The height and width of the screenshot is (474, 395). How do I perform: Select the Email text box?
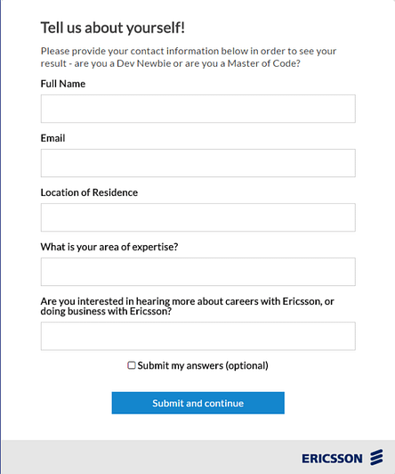198,163
